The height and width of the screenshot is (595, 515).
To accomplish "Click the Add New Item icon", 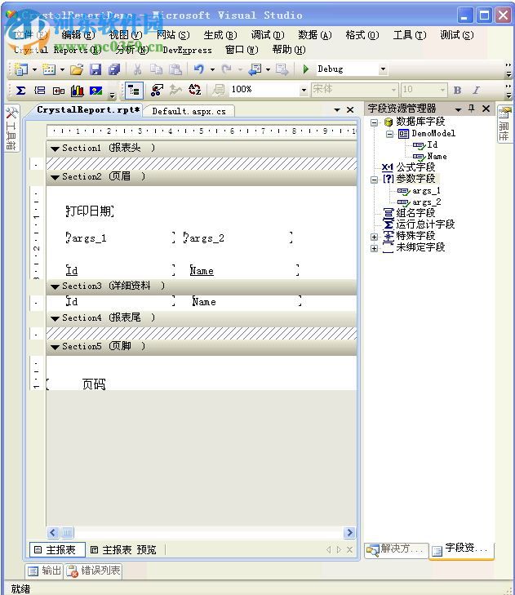I will point(49,69).
